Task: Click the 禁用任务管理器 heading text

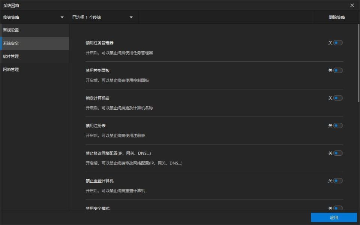Action: pyautogui.click(x=99, y=43)
